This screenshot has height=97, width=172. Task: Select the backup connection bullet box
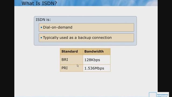tap(86, 38)
